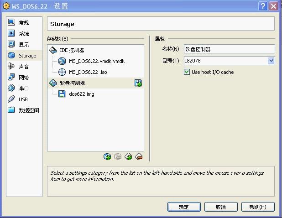Open the 数据空间 shared folders category

click(24, 110)
